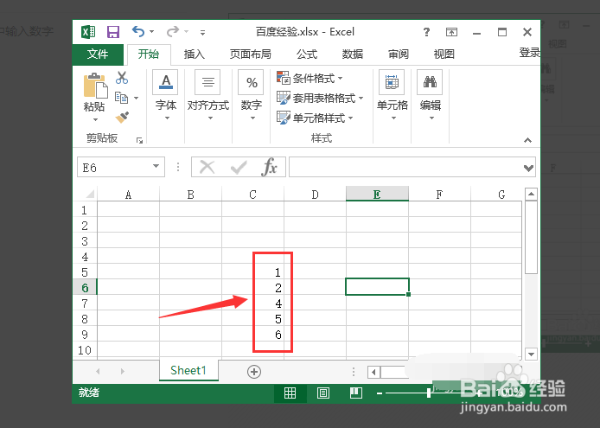This screenshot has width=600, height=428.
Task: Copy selection with the copy icon
Action: (122, 98)
